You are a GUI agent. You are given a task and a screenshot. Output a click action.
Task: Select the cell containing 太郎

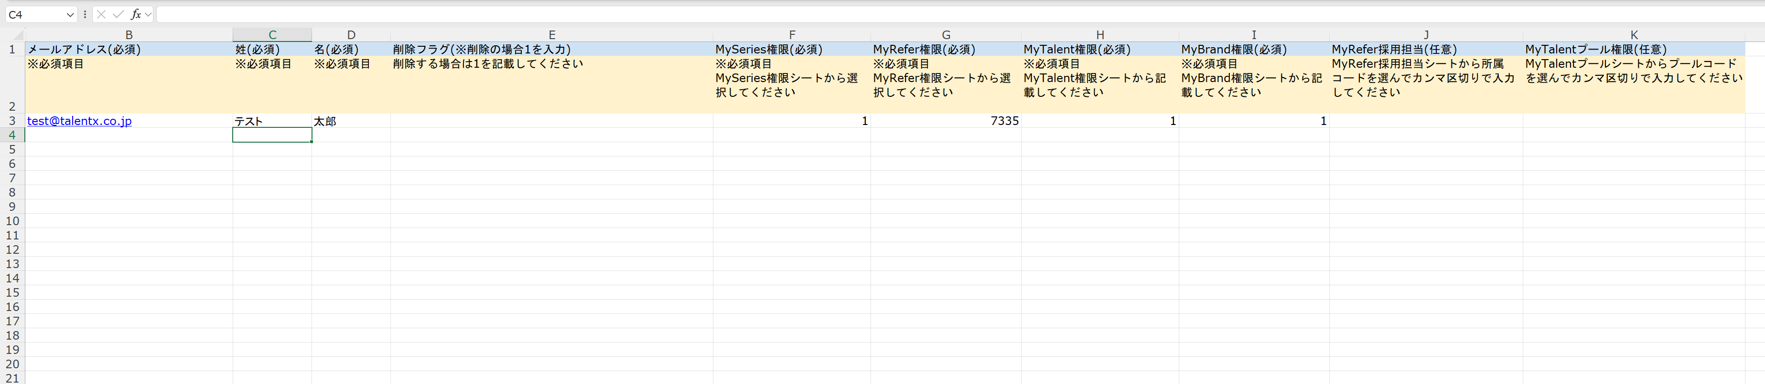click(x=350, y=121)
